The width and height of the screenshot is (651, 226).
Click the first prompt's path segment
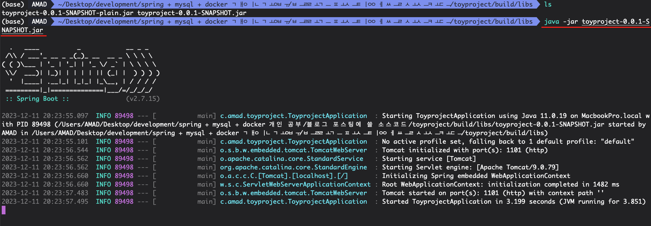coord(295,4)
